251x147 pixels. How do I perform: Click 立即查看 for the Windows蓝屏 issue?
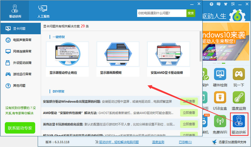189,101
